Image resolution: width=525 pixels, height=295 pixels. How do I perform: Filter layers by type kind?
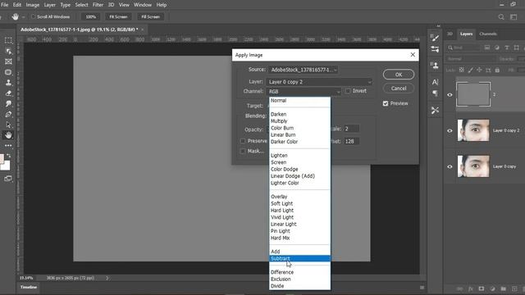point(507,48)
